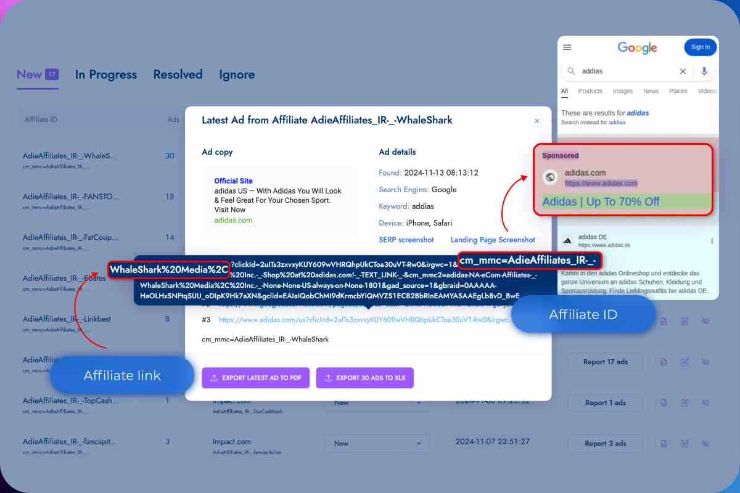Switch to the New tab
This screenshot has height=493, width=740.
click(37, 75)
